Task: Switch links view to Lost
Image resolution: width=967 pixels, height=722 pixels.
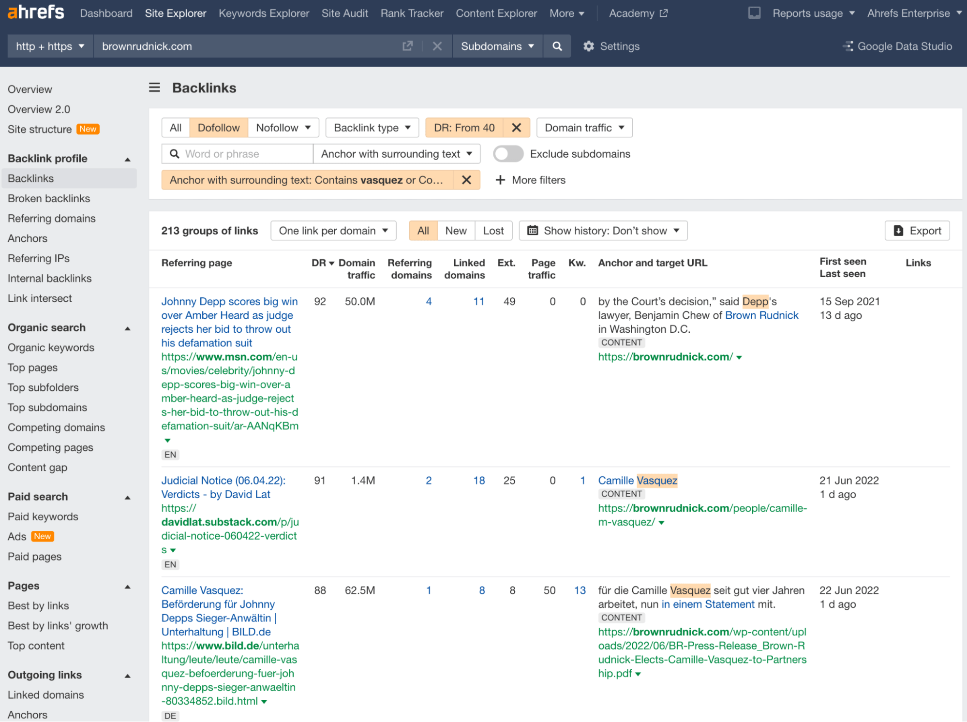Action: tap(493, 231)
